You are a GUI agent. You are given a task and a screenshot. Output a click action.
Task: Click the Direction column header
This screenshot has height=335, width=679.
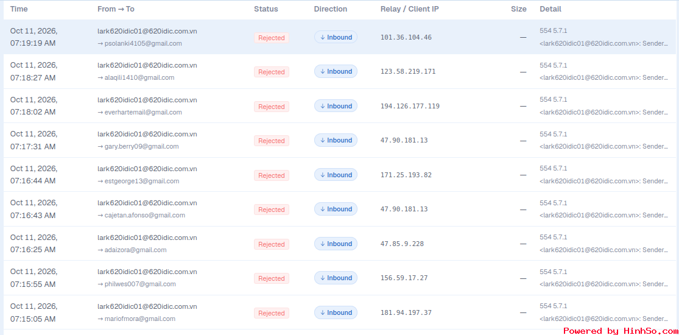tap(331, 9)
